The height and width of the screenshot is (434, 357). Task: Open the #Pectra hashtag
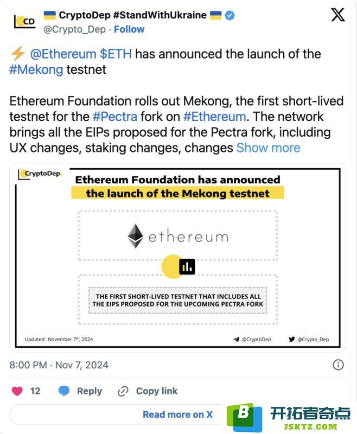115,117
